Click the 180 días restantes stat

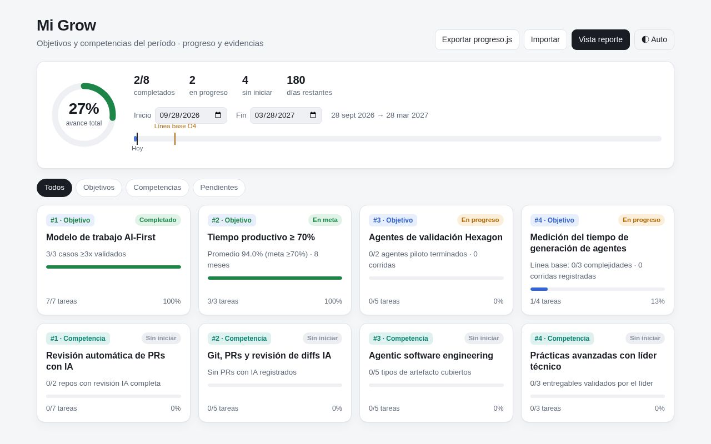point(309,85)
